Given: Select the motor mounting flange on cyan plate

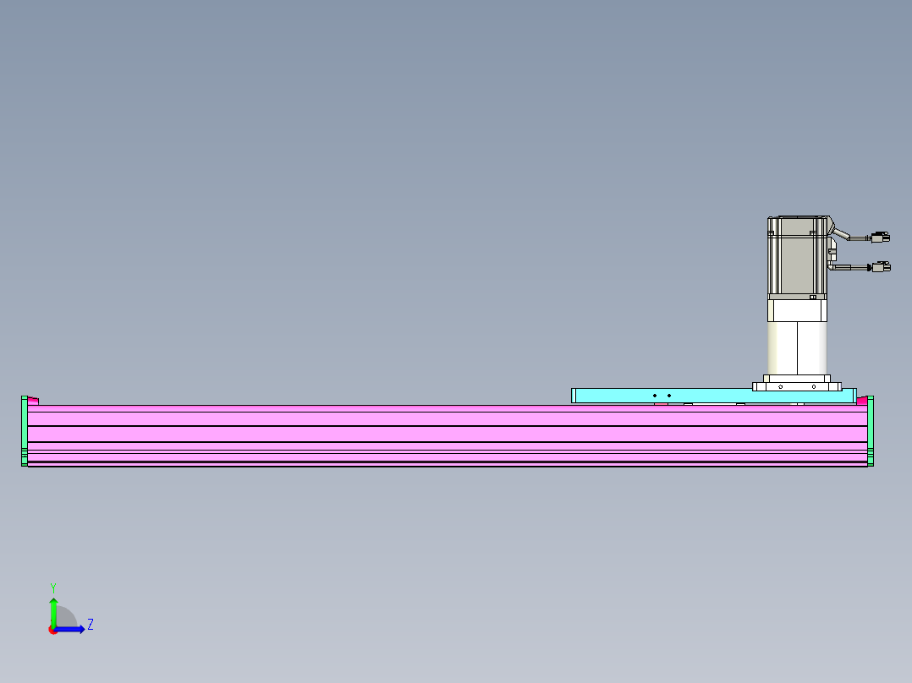Looking at the screenshot, I should pyautogui.click(x=797, y=385).
